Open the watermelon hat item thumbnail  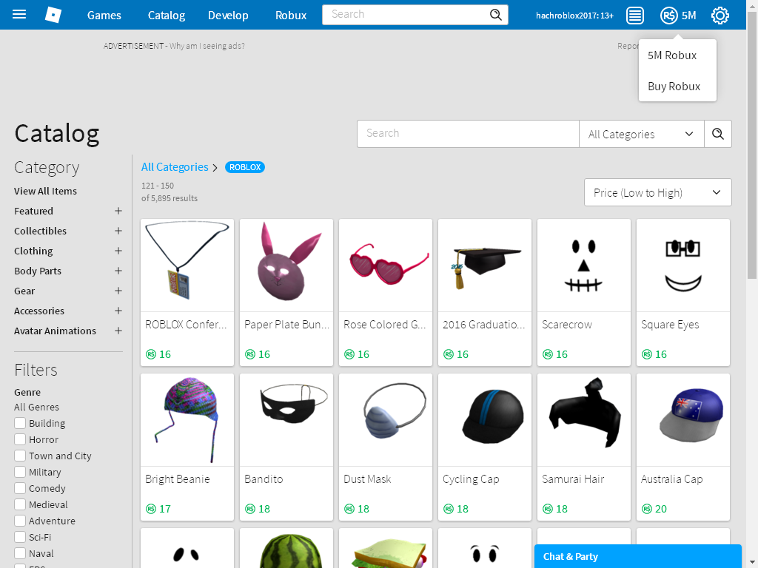(286, 548)
